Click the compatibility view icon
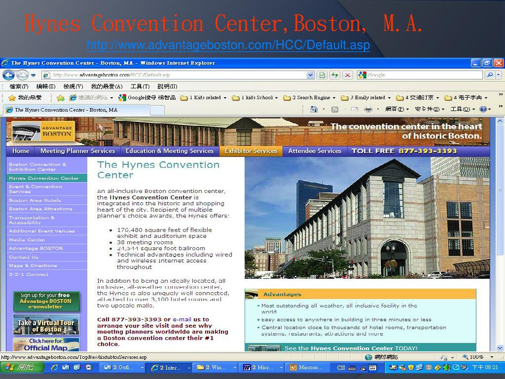505x379 pixels. [322, 75]
